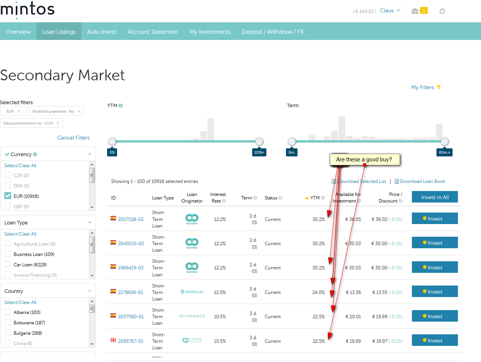Image resolution: width=481 pixels, height=362 pixels.
Task: Click the Status column info icon
Action: click(x=281, y=198)
